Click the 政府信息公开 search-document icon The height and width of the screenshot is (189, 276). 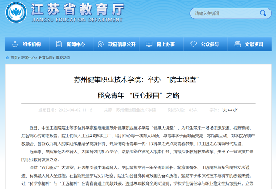click(101, 44)
